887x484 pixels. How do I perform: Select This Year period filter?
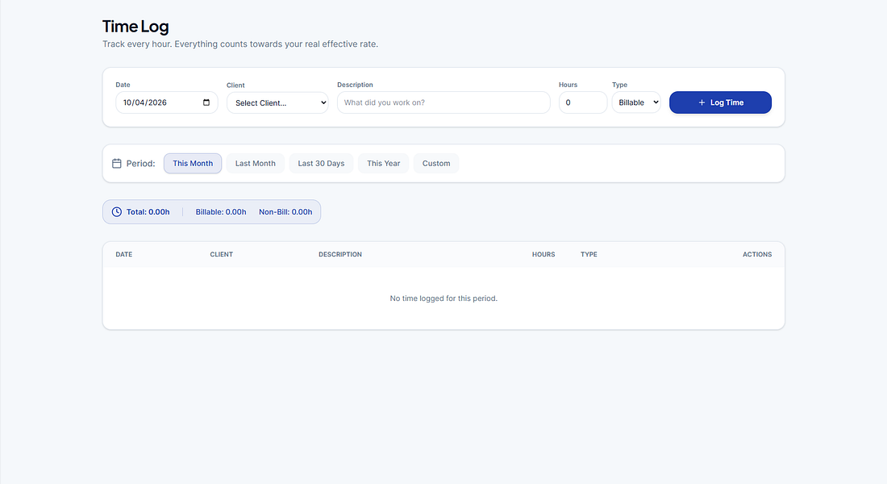[384, 164]
